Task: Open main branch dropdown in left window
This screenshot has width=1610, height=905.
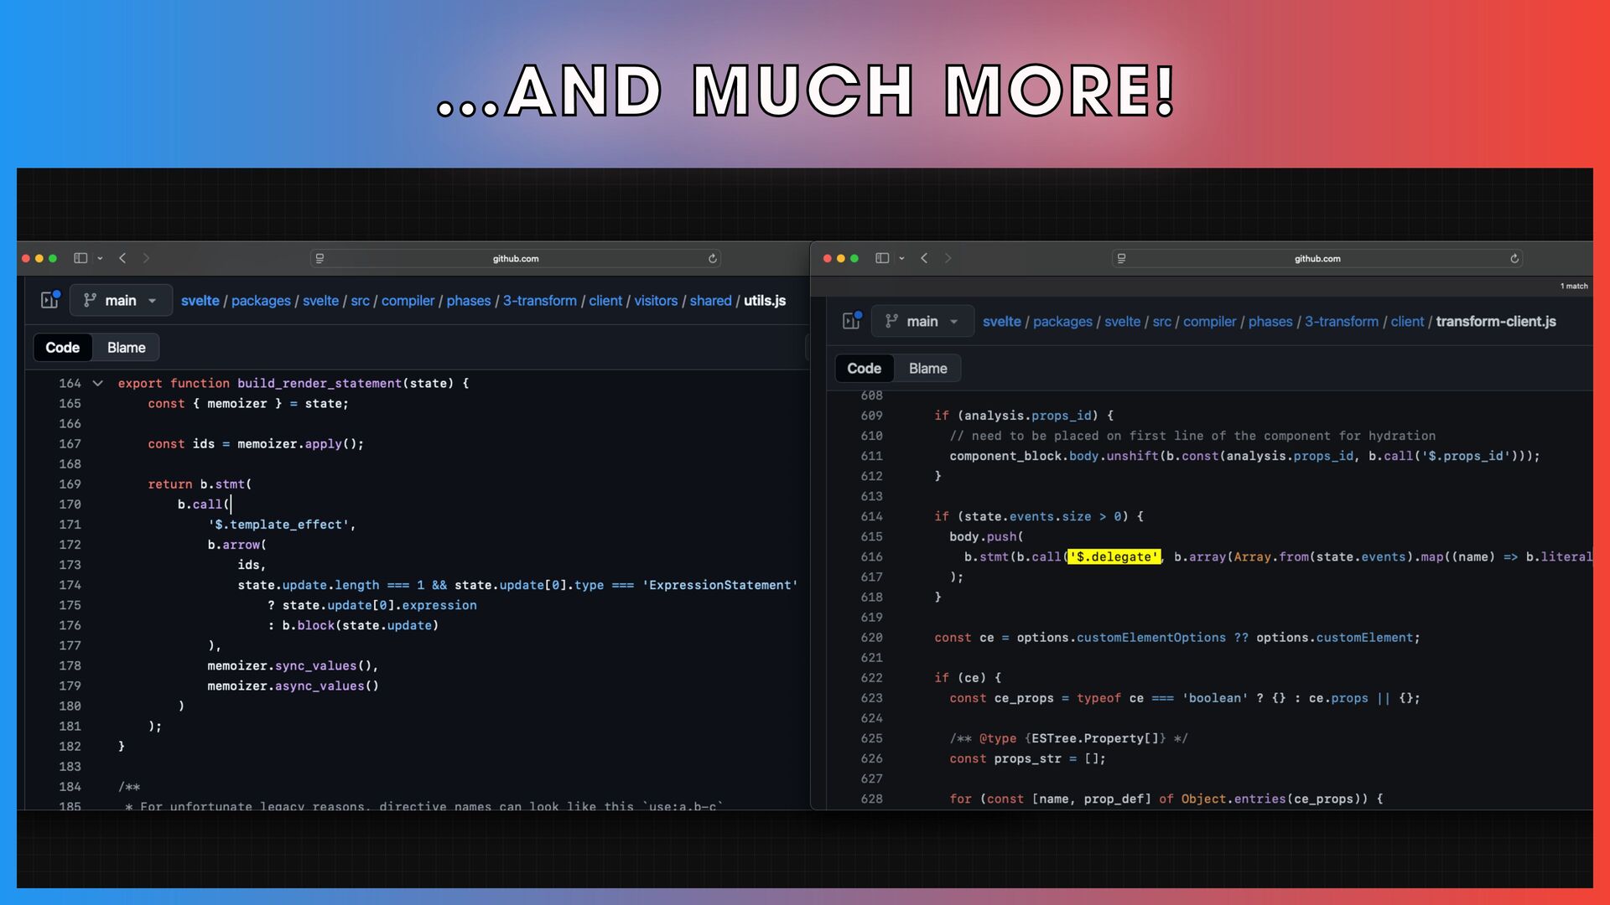Action: tap(121, 300)
